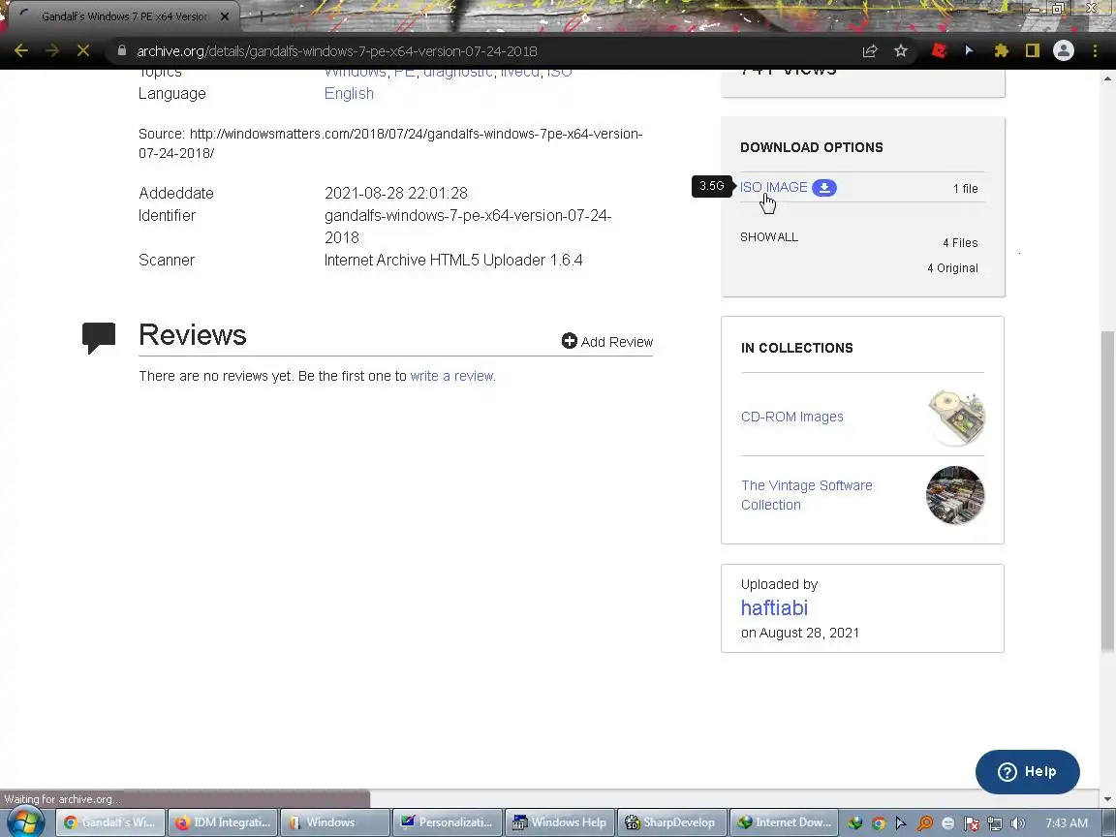Screen dimensions: 1116x837
Task: Open the volume speaker tray icon
Action: pos(1018,822)
